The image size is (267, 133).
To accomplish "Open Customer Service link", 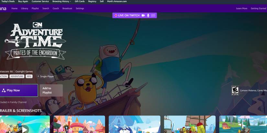I will (40, 1).
